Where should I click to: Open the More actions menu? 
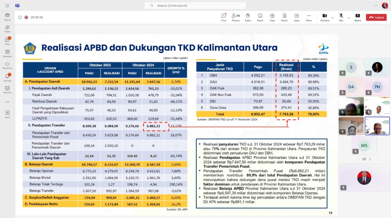(309, 17)
